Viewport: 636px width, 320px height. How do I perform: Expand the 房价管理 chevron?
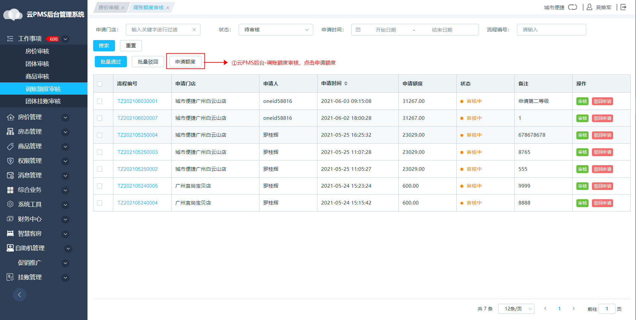tap(66, 117)
